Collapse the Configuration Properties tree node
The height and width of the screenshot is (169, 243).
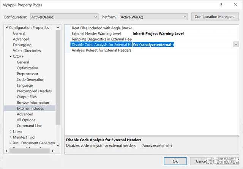click(x=6, y=27)
